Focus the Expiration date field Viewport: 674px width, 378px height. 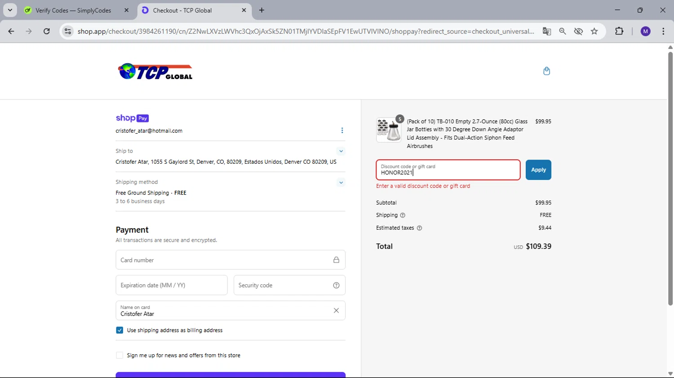(x=172, y=285)
